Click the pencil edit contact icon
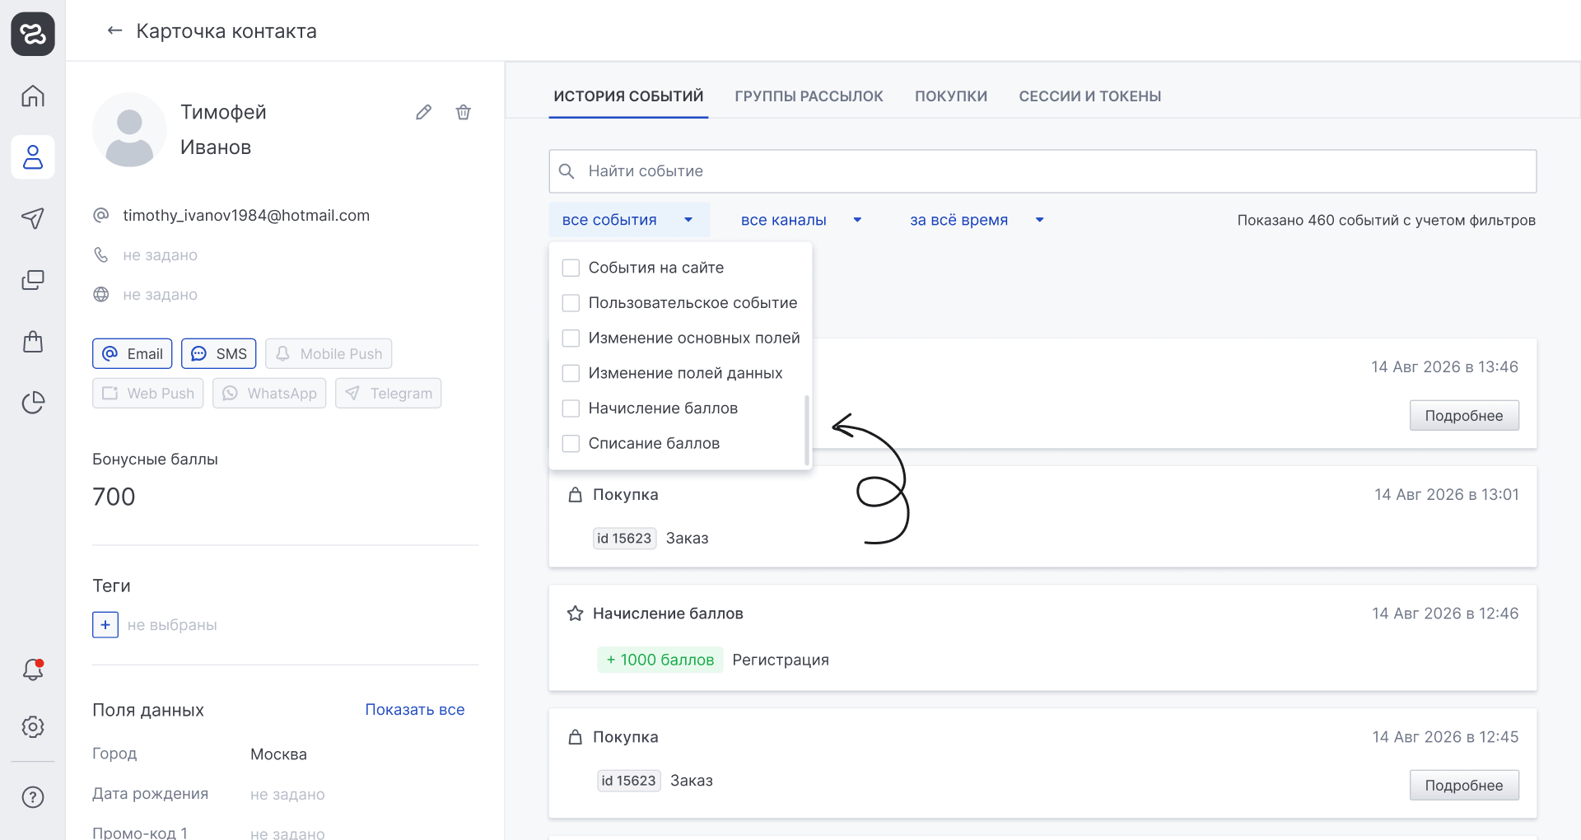 [x=423, y=112]
